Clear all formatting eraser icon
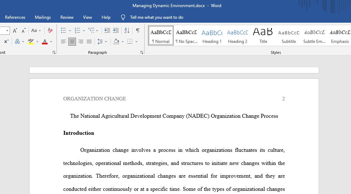Screen dimensions: 351x194 pyautogui.click(x=50, y=31)
